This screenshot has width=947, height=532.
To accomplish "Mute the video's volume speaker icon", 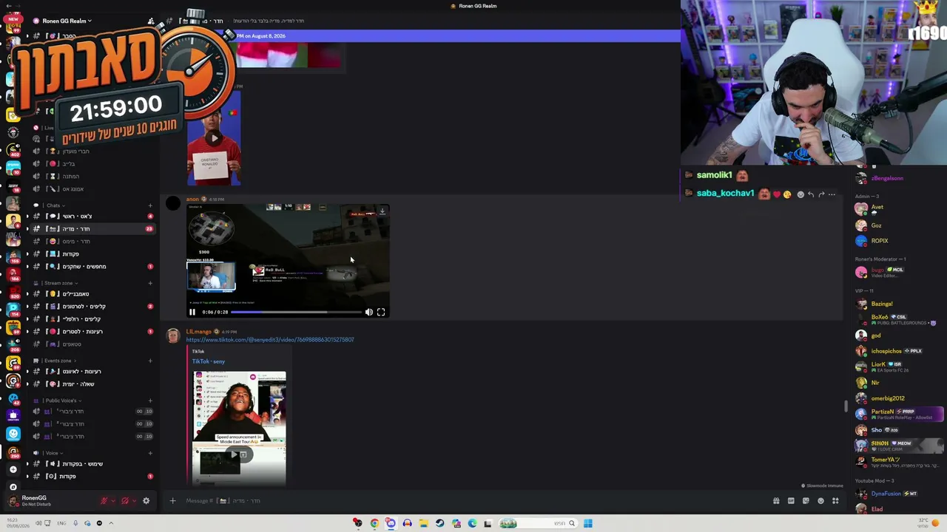I will pos(369,313).
